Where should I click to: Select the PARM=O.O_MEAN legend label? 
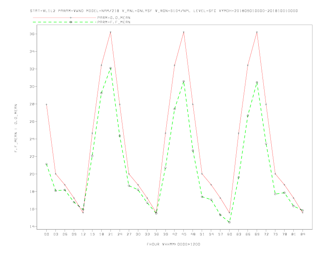pos(114,17)
